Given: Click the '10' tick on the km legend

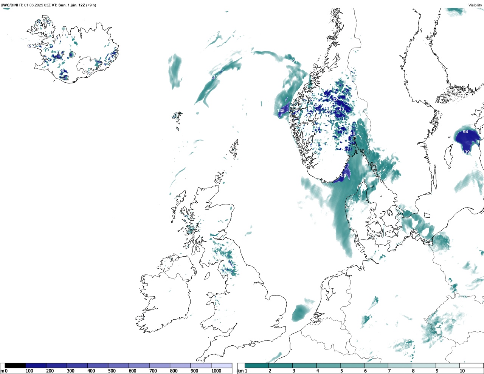Looking at the screenshot, I should tap(462, 371).
